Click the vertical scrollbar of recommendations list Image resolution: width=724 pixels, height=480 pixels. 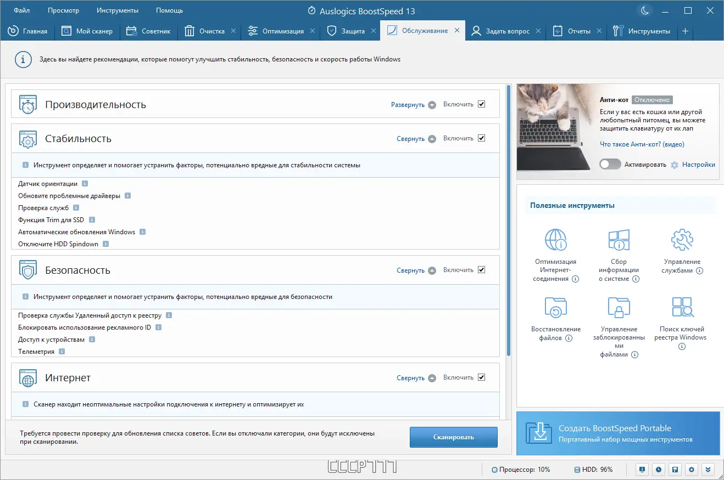(x=509, y=219)
